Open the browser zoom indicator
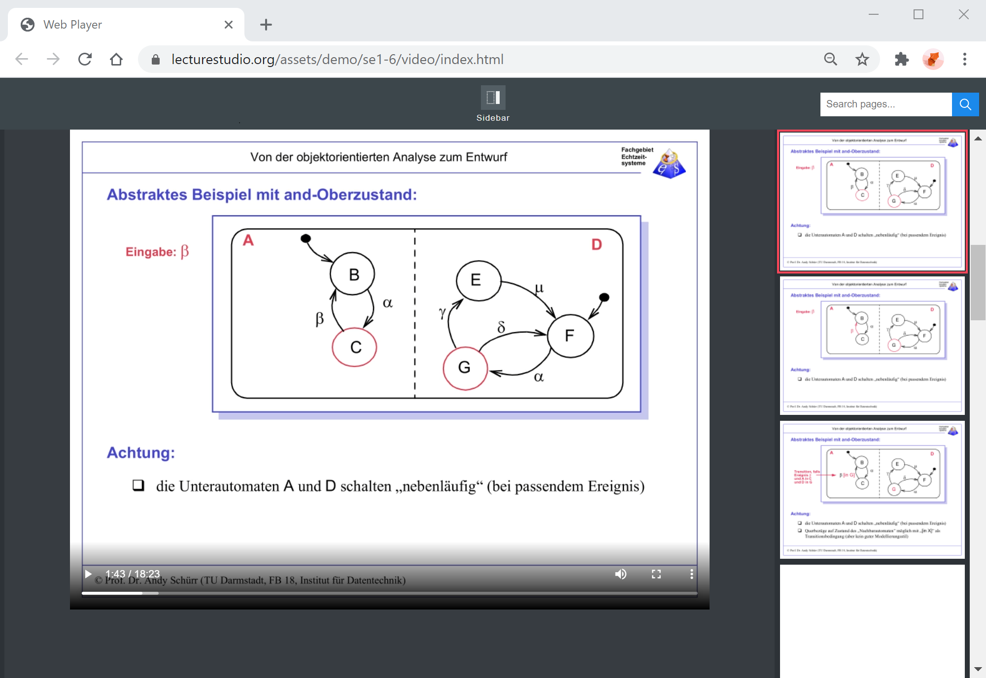986x678 pixels. point(831,60)
